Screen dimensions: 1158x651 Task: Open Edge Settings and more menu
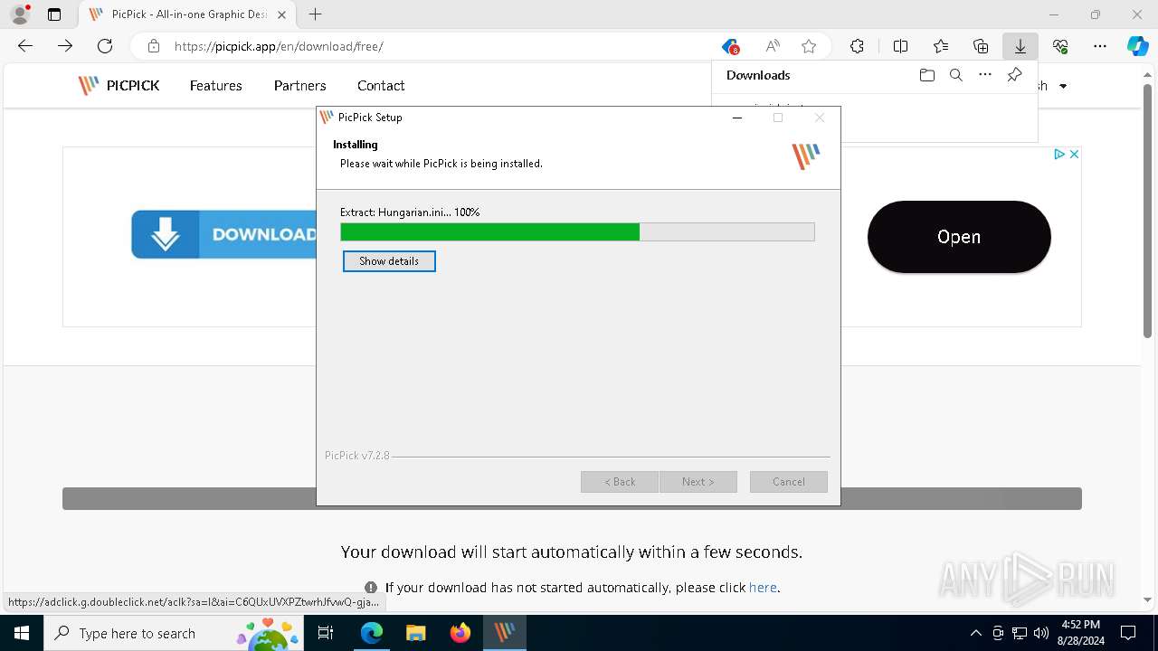pos(1100,46)
